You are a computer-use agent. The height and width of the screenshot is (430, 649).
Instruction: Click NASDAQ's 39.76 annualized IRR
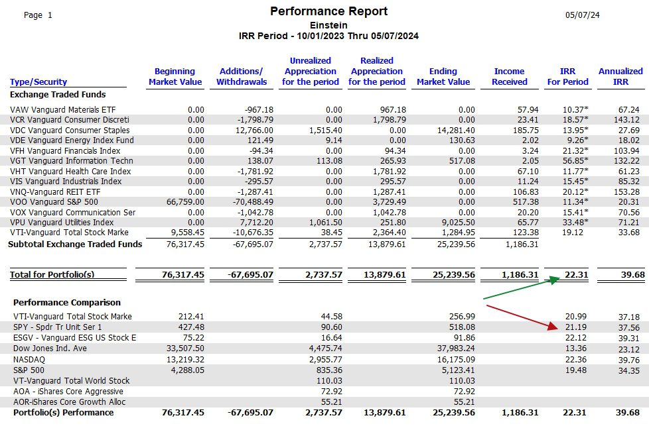click(x=629, y=360)
